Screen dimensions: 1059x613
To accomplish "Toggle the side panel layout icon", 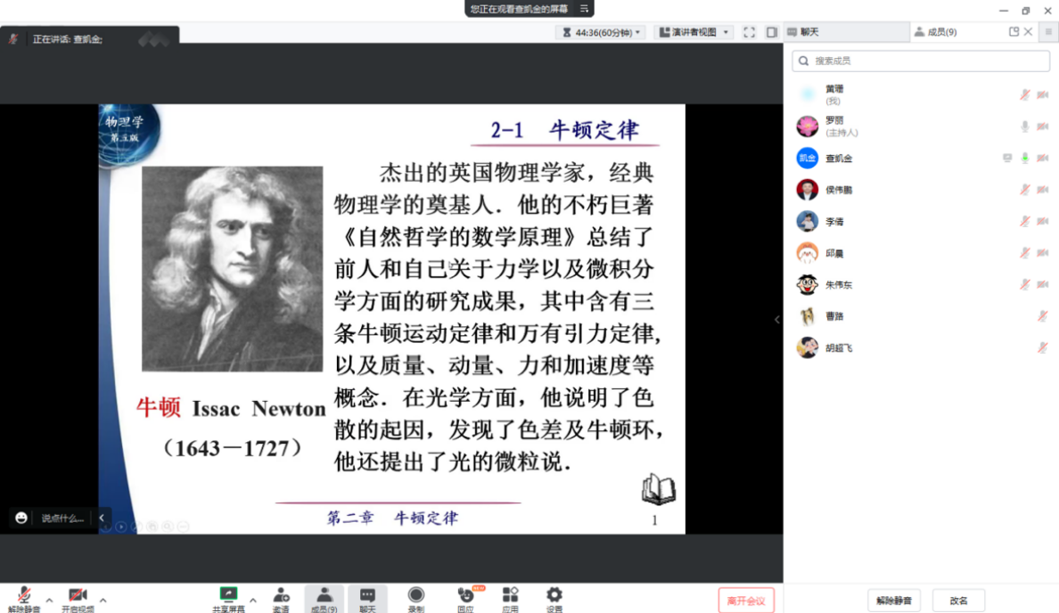I will coord(772,32).
